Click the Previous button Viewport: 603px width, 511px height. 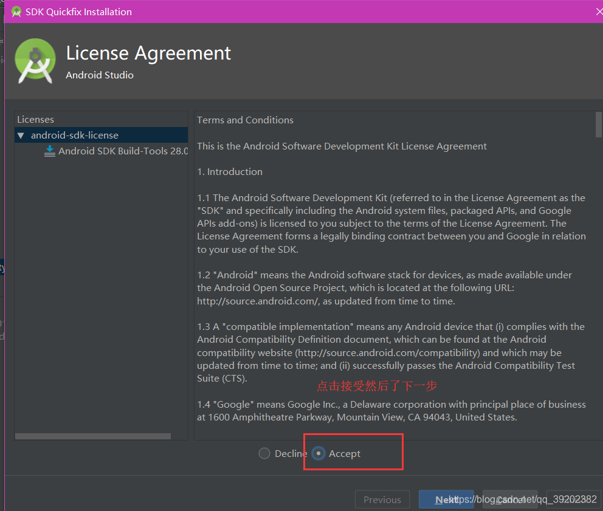click(382, 499)
